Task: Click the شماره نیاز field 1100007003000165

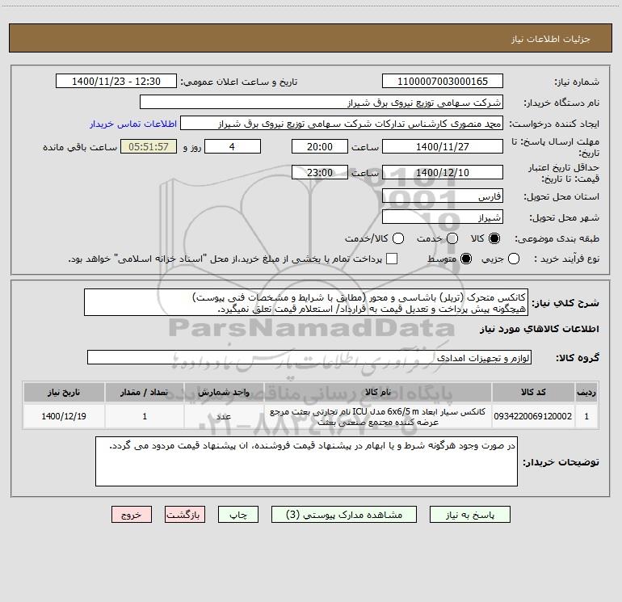Action: coord(443,81)
